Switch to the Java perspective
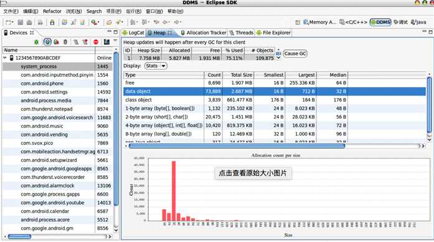 click(418, 22)
